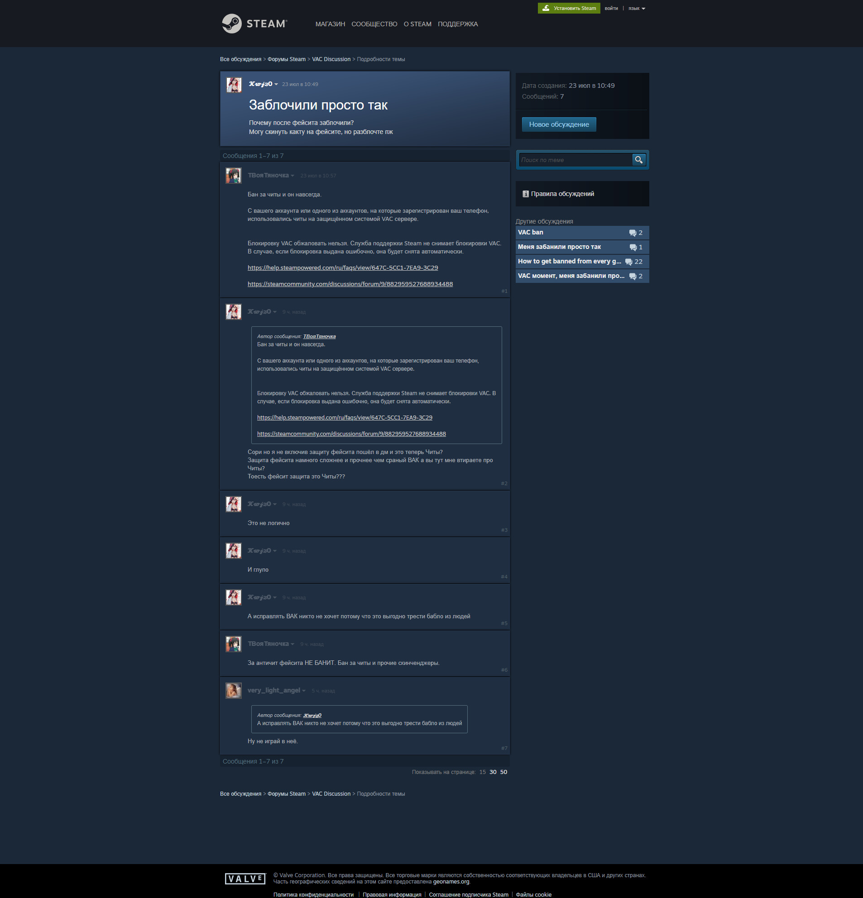
Task: Open the язык language dropdown
Action: pyautogui.click(x=637, y=8)
